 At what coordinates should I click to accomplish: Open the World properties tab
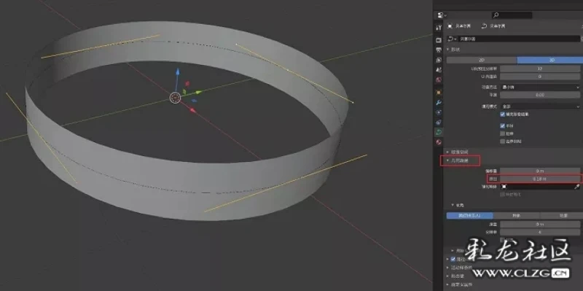[x=439, y=79]
